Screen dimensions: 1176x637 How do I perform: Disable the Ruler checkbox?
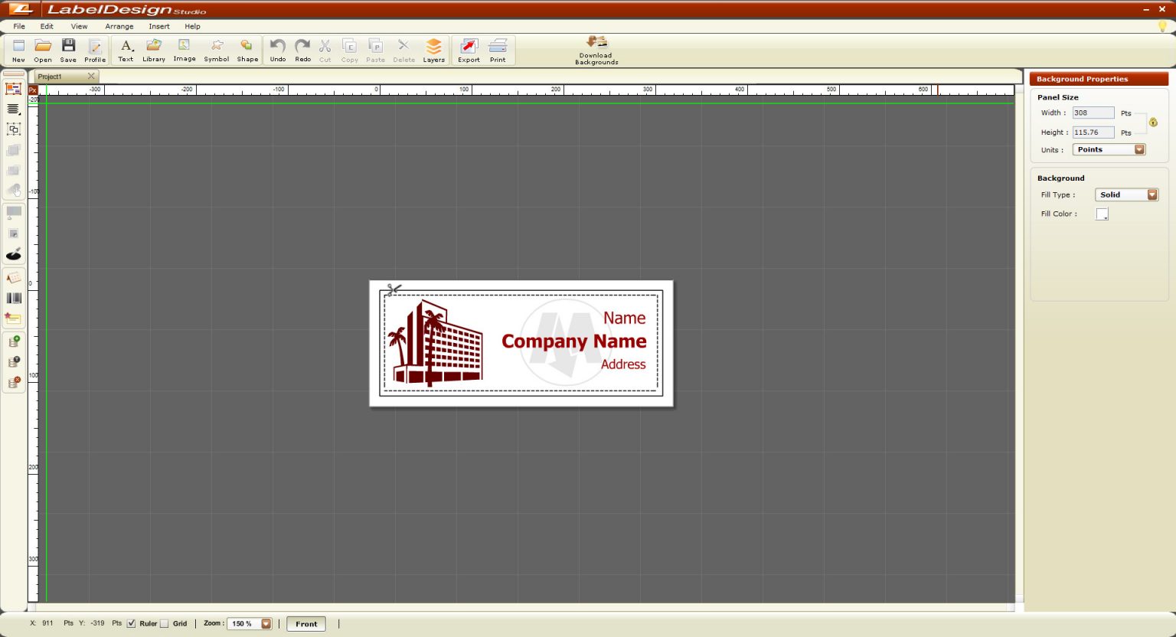click(x=132, y=623)
